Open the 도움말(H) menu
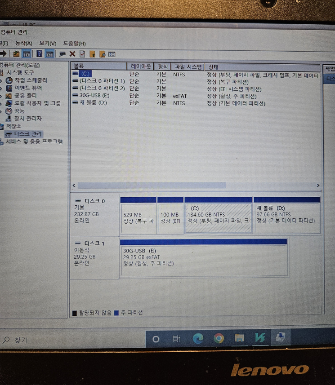The width and height of the screenshot is (335, 385). 75,44
